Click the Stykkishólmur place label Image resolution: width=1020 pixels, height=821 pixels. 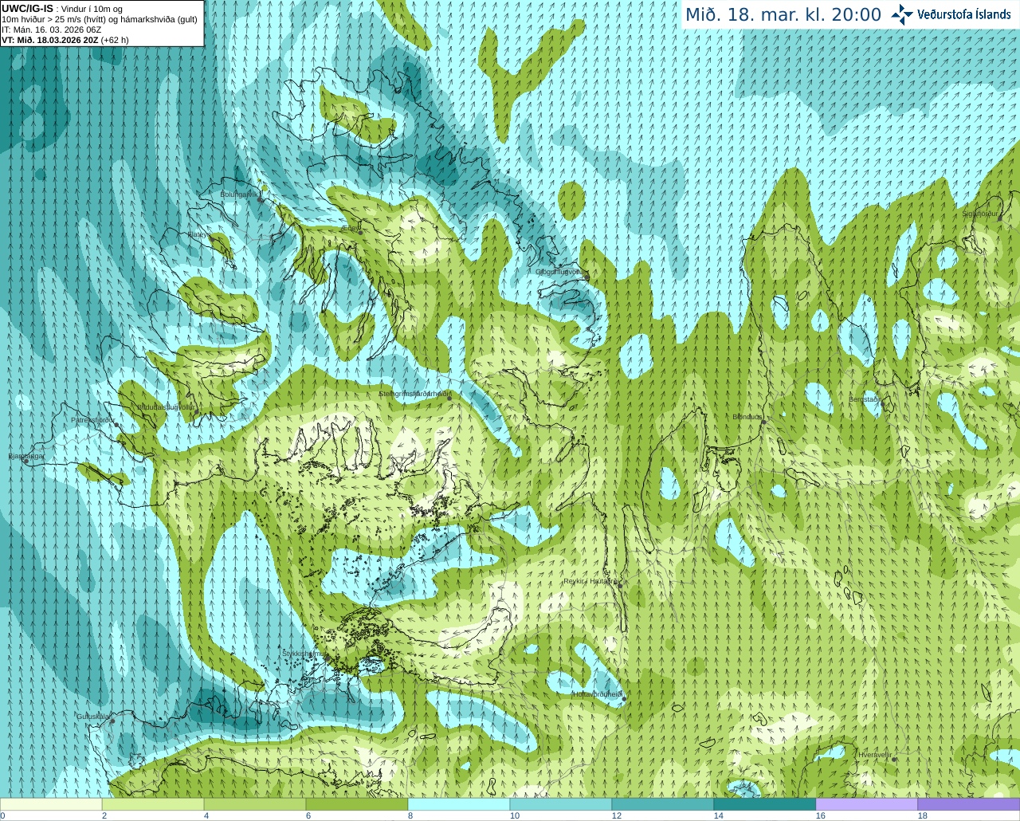coord(304,654)
